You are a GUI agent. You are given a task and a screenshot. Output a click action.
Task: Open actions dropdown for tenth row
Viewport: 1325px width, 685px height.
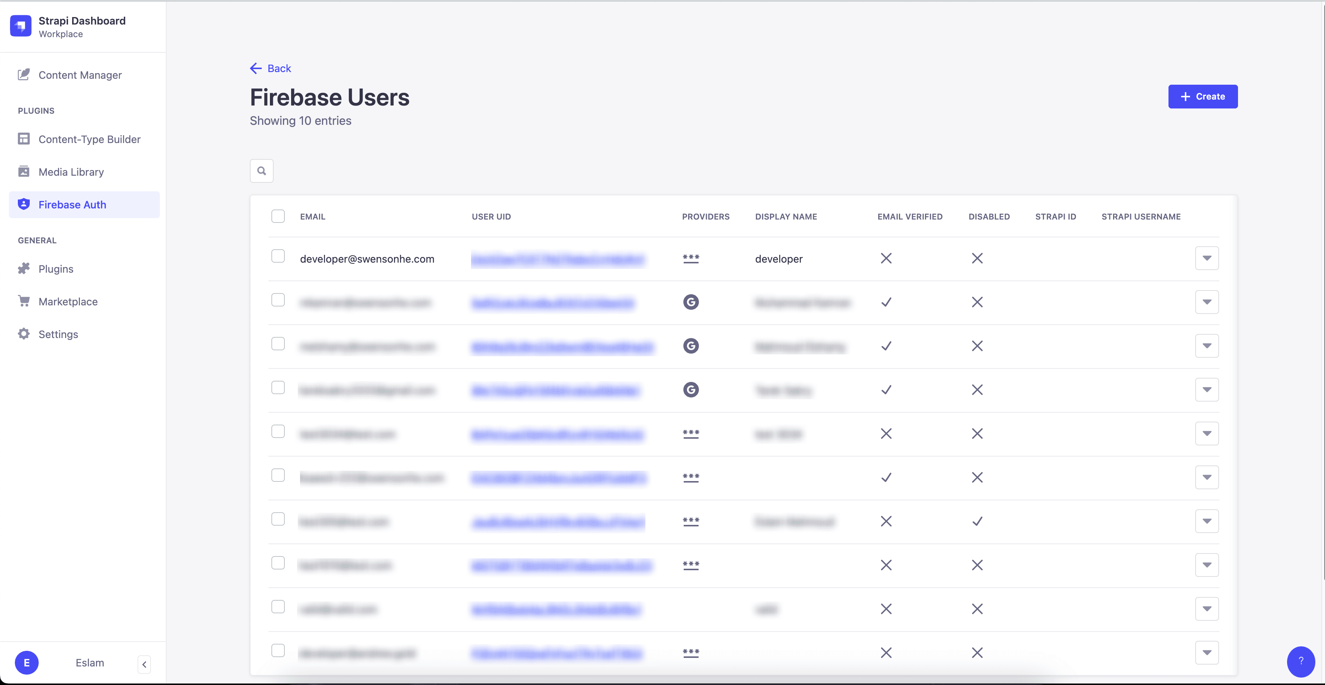(x=1207, y=653)
